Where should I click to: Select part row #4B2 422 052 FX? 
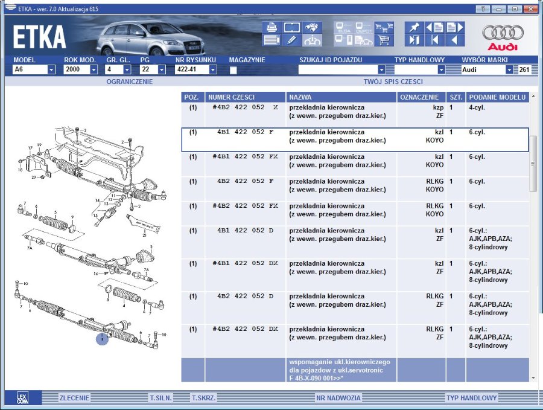[355, 213]
